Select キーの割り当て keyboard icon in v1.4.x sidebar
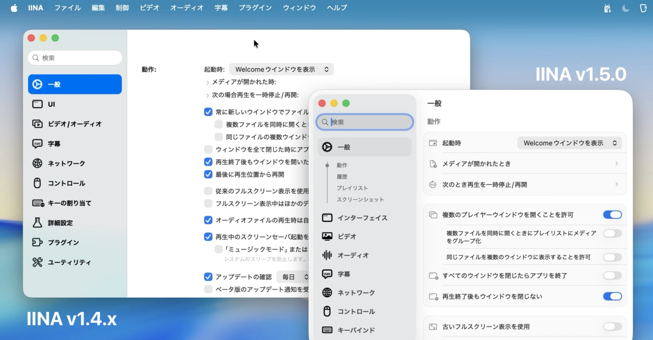Screen dimensions: 653x340 click(x=38, y=203)
